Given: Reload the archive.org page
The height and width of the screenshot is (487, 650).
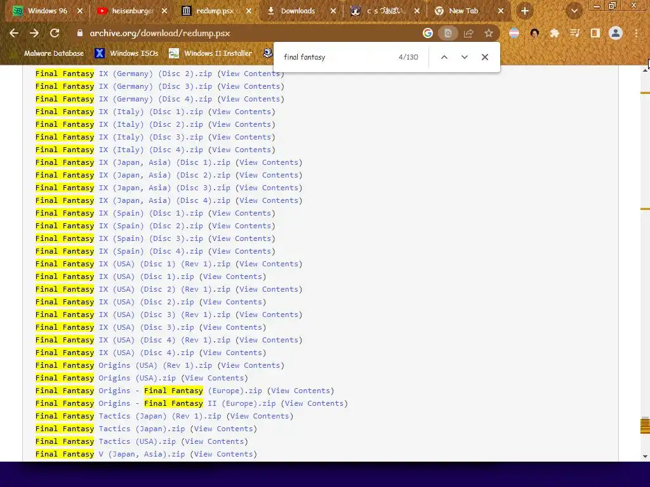Looking at the screenshot, I should 55,33.
